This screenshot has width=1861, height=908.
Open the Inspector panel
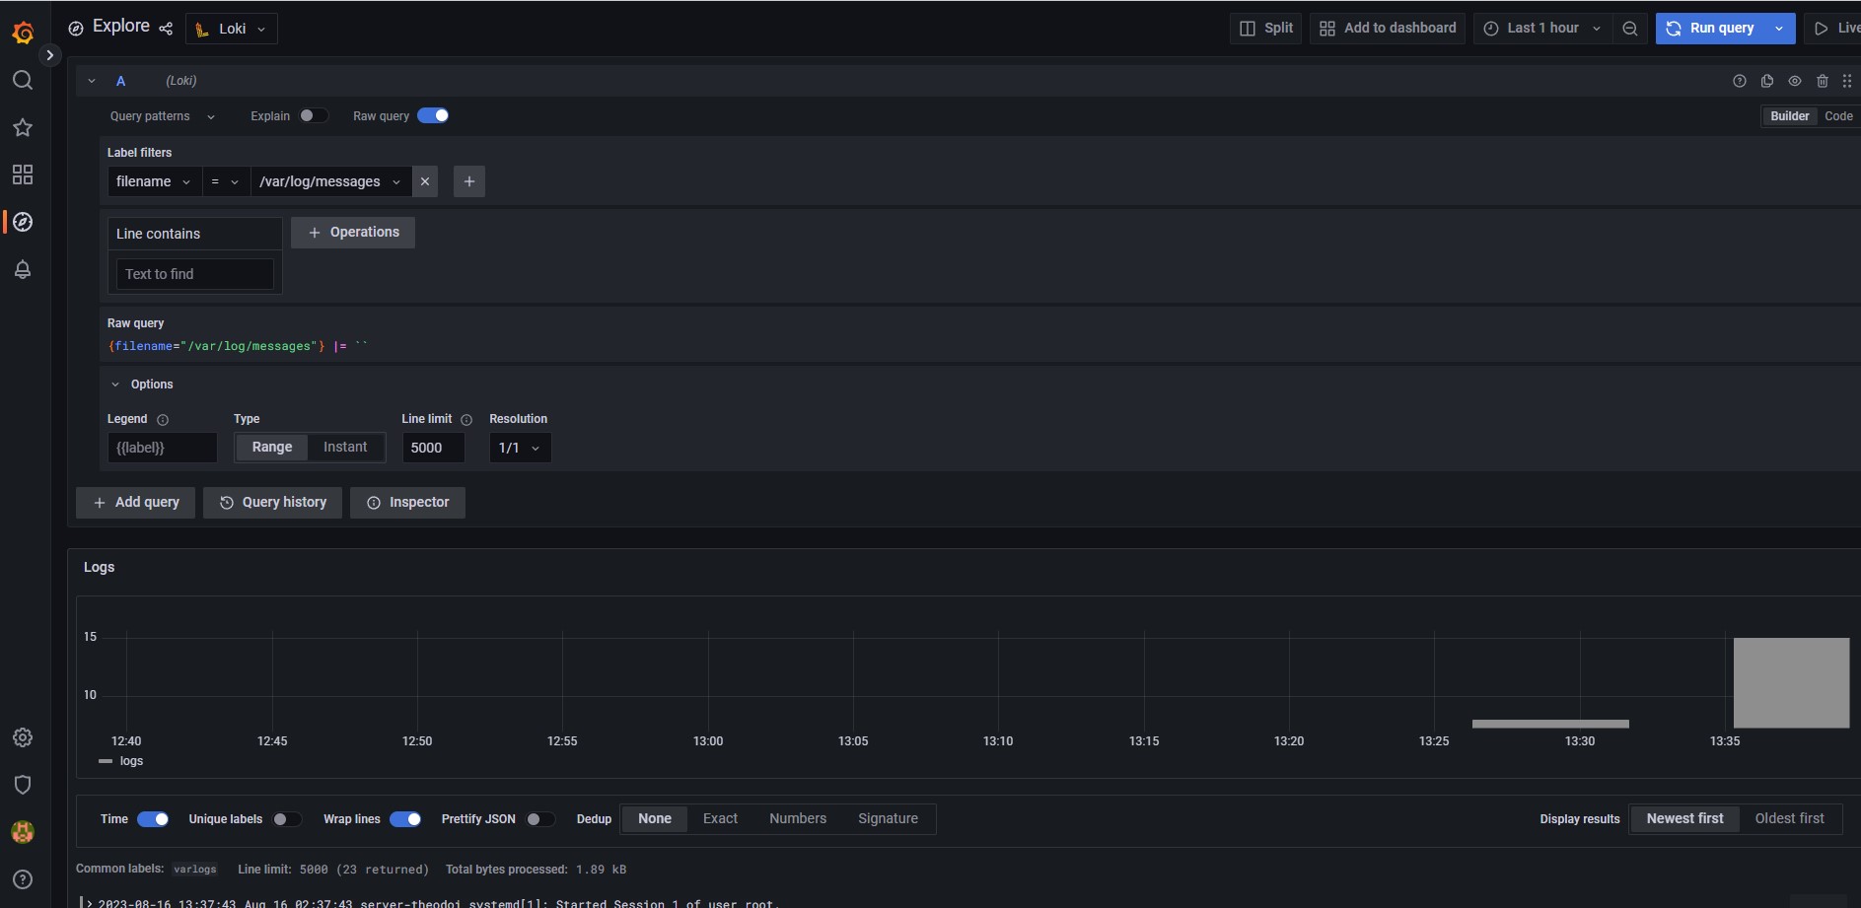tap(407, 502)
